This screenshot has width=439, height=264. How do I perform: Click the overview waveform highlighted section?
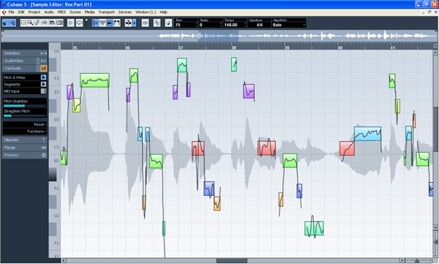218,36
